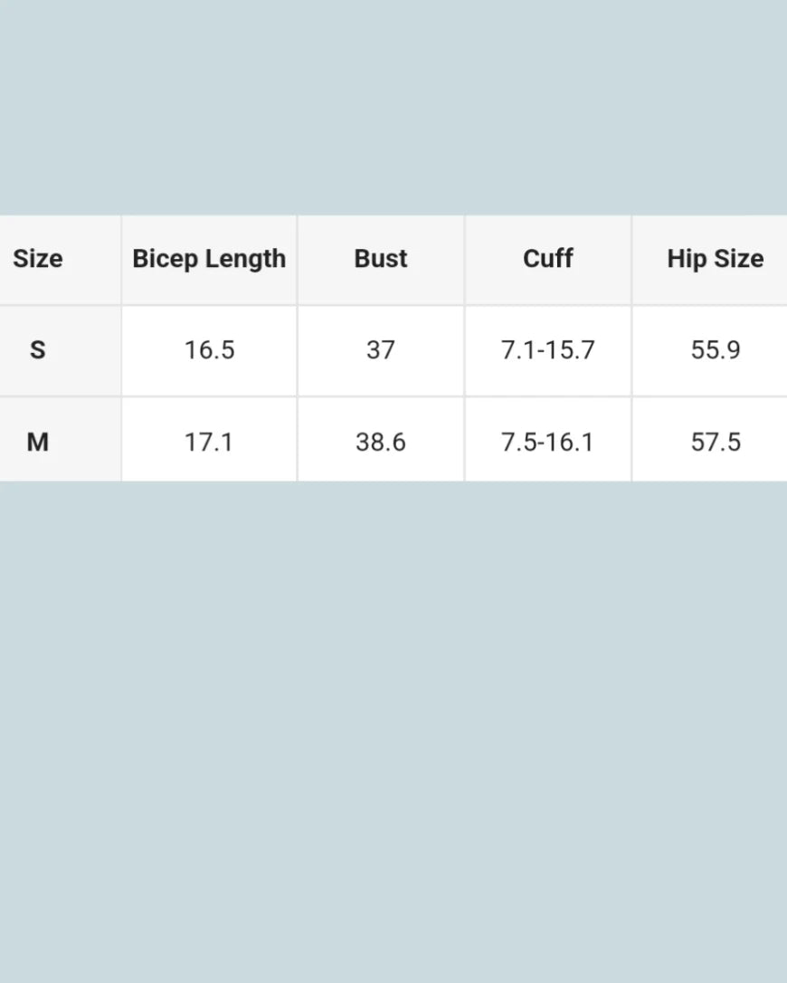787x983 pixels.
Task: Select the M size row label
Action: (38, 443)
